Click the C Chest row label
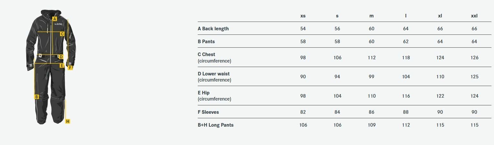 click(215, 57)
